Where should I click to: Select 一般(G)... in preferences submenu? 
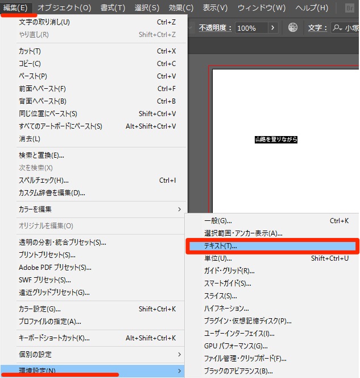272,221
